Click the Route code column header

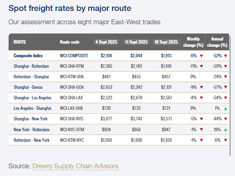coord(69,42)
